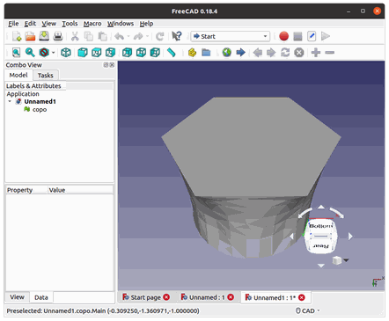This screenshot has height=321, width=389.
Task: Click the Bottom face of navigation cube
Action: pyautogui.click(x=320, y=226)
